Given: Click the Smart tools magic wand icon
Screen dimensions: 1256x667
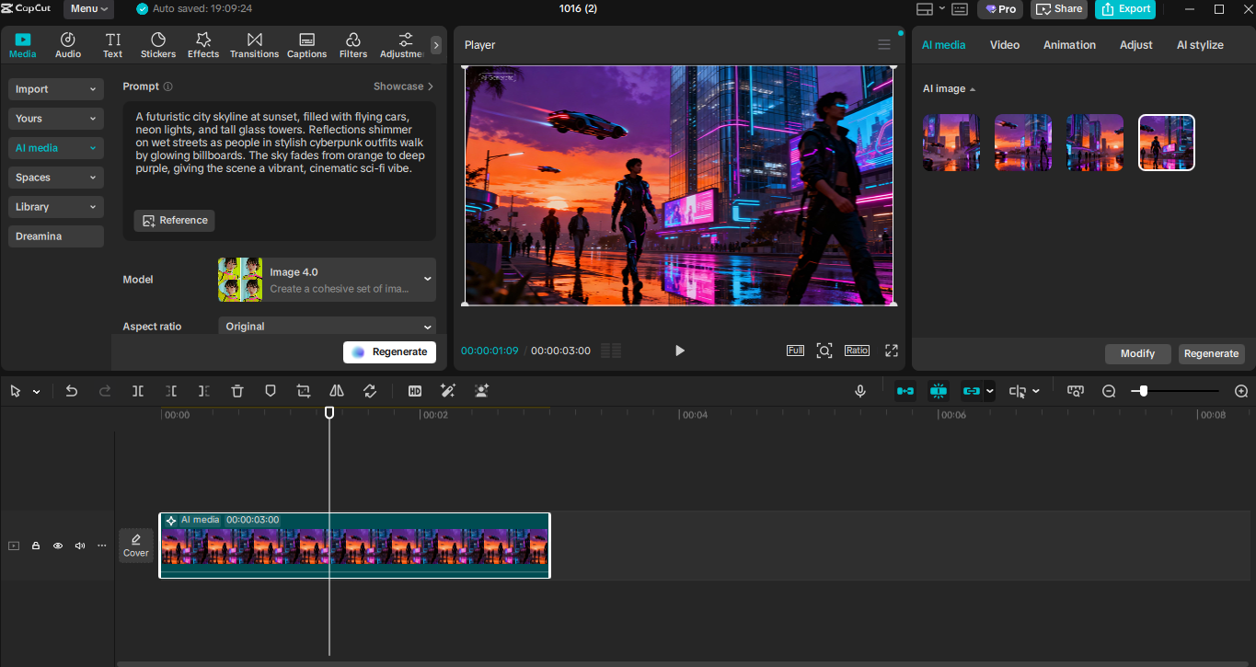Looking at the screenshot, I should tap(448, 390).
